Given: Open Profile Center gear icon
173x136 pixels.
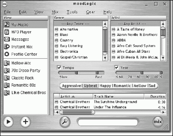Looking at the screenshot, I should pos(7,54).
